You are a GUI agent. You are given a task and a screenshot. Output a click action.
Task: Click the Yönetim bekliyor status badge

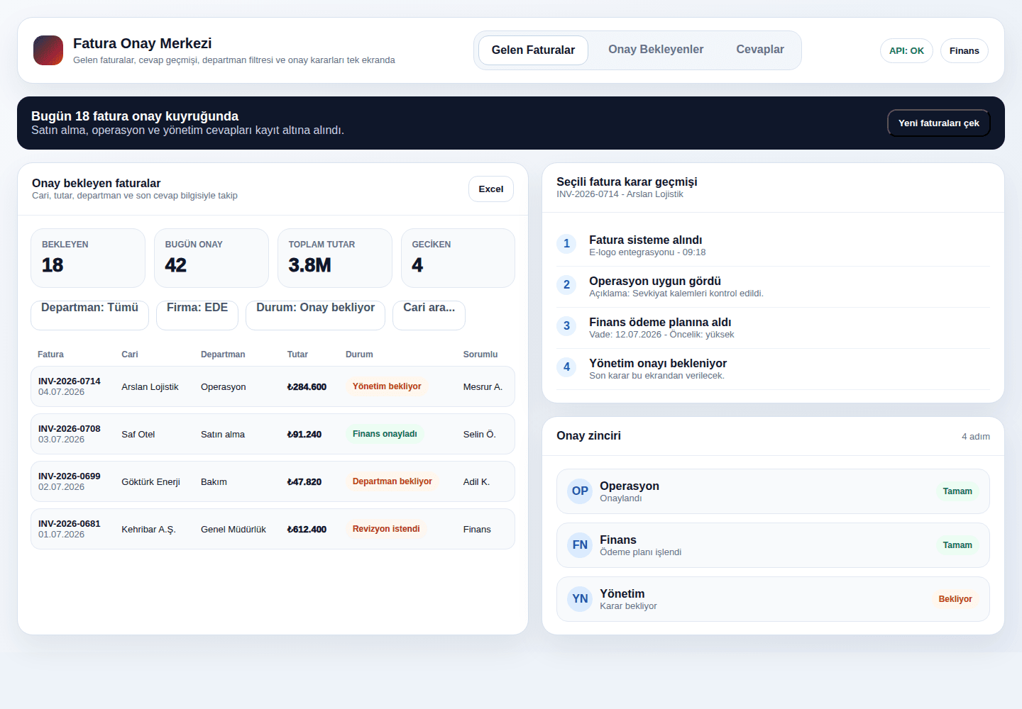(x=387, y=386)
